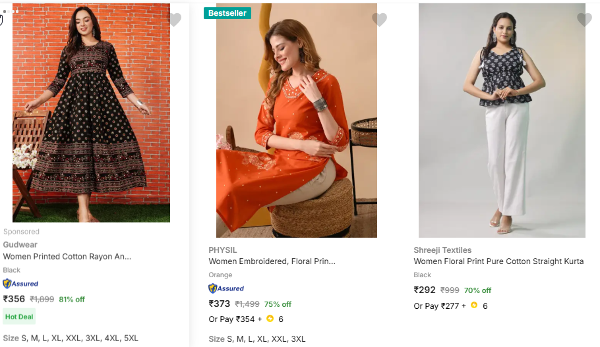This screenshot has height=347, width=600.
Task: Open Women Floral Print Pure Cotton Straight Kurta
Action: point(498,261)
